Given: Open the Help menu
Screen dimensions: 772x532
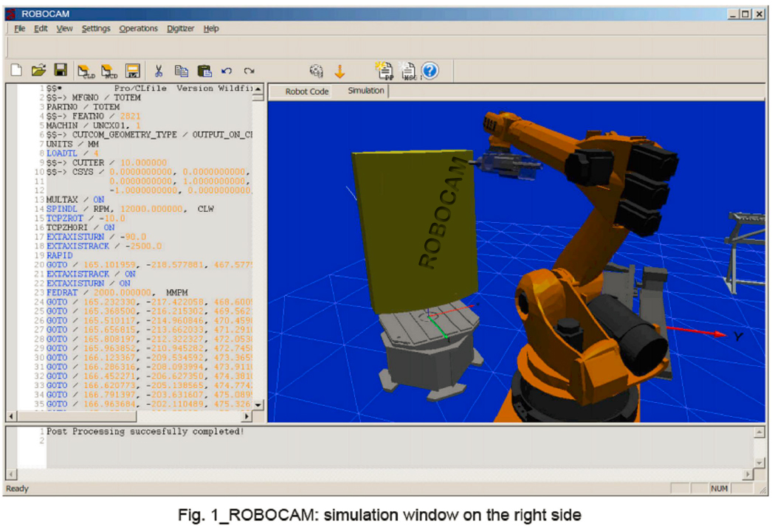Looking at the screenshot, I should [x=211, y=29].
